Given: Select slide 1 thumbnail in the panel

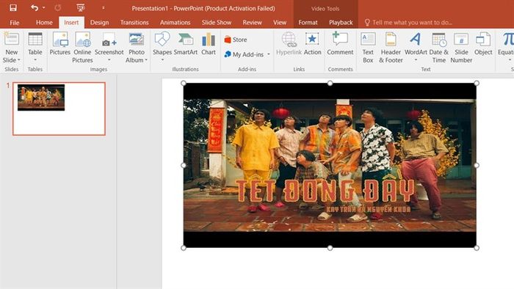Looking at the screenshot, I should [59, 109].
